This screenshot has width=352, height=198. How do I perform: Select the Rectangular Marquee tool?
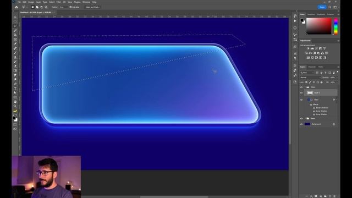(x=15, y=21)
